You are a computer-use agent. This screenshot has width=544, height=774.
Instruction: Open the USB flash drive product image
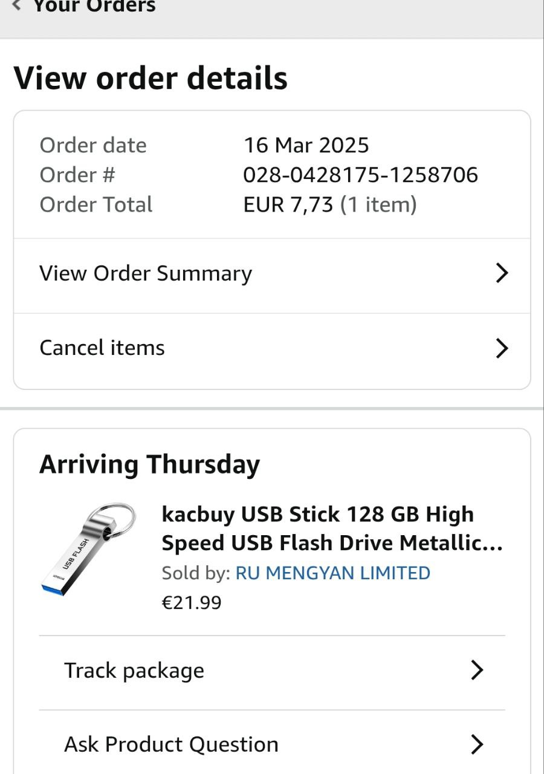tap(88, 547)
